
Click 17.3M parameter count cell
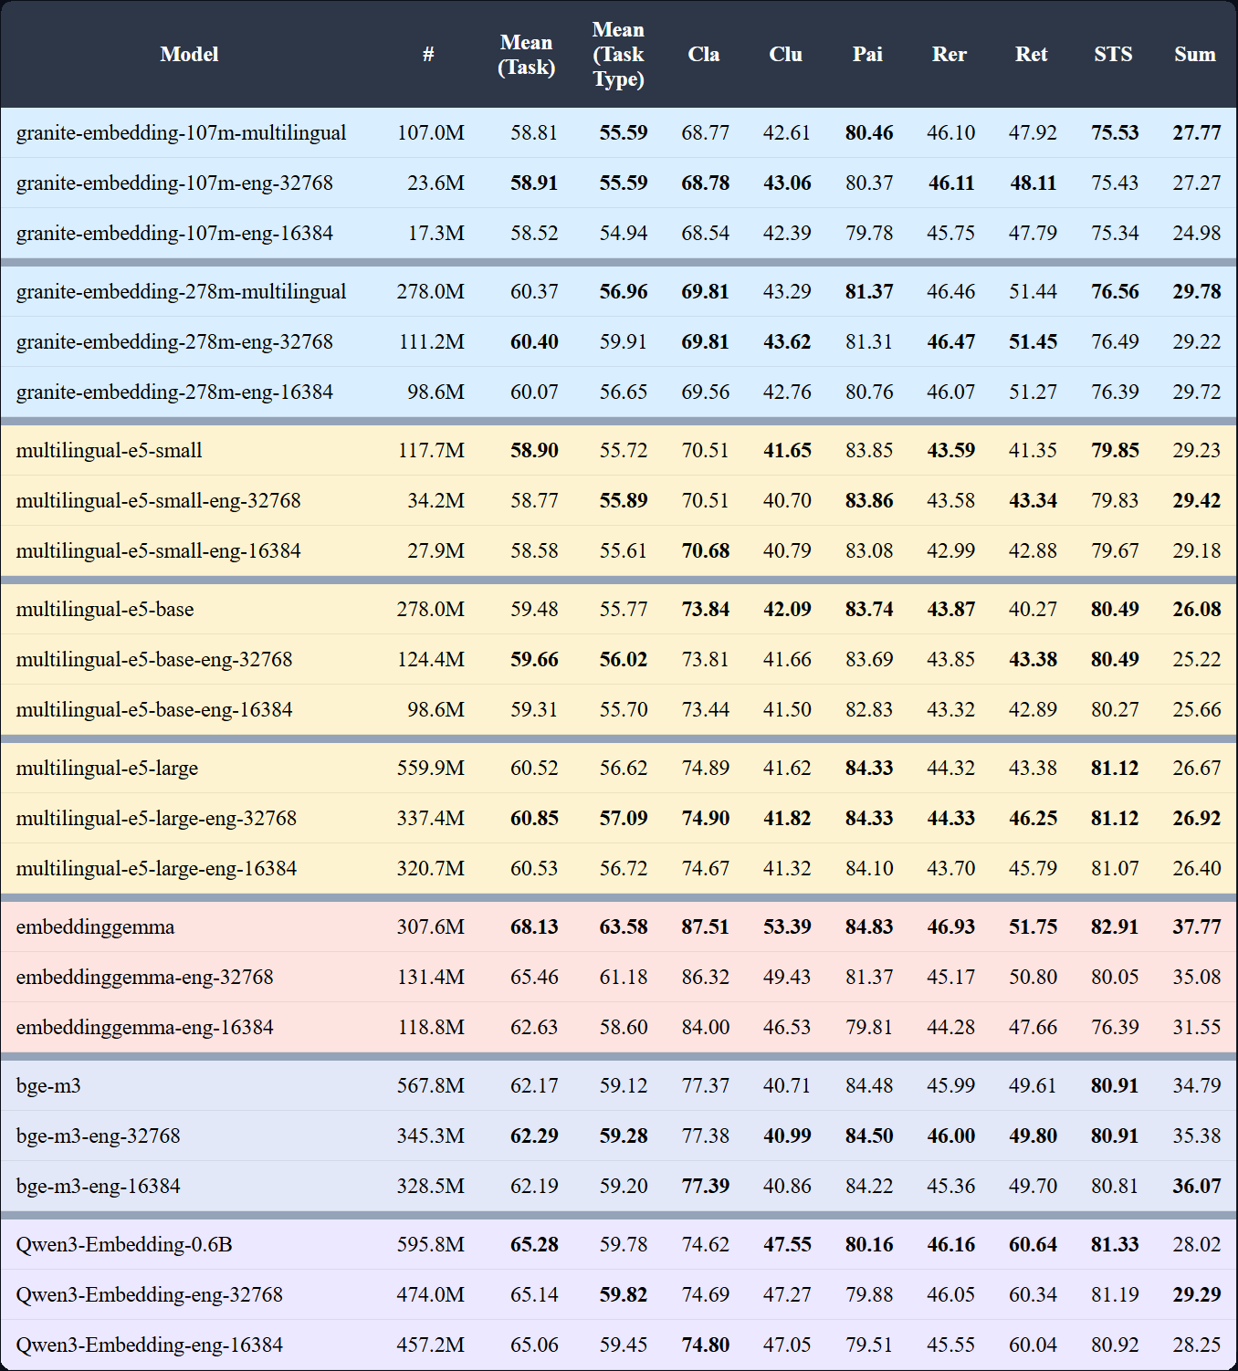pyautogui.click(x=435, y=234)
